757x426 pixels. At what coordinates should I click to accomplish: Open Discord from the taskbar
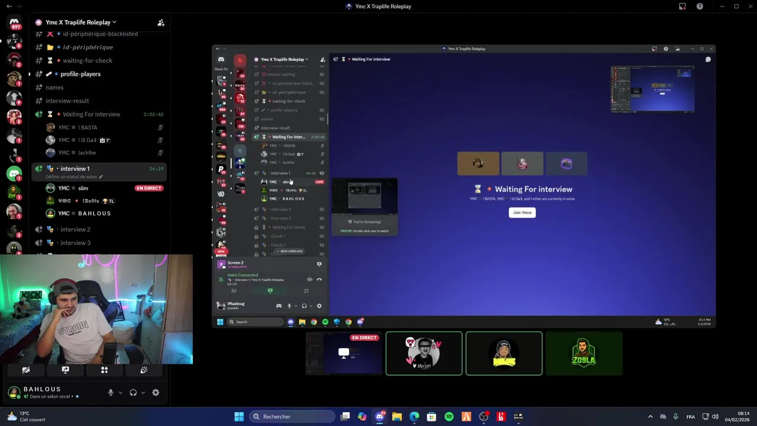pyautogui.click(x=380, y=417)
